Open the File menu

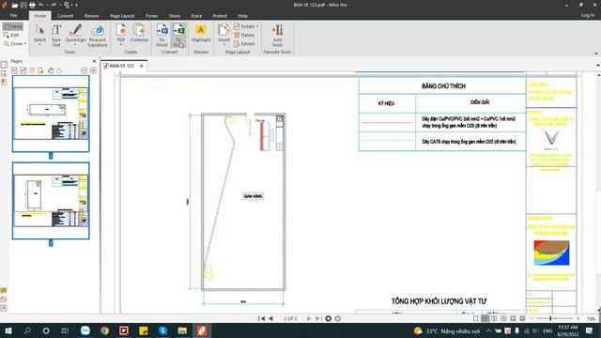[13, 16]
